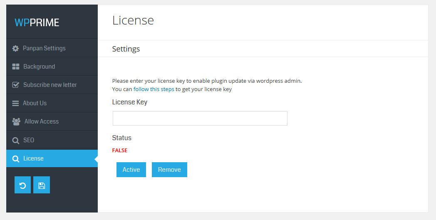
Task: Click the three-lines icon beside About Us
Action: coord(15,103)
